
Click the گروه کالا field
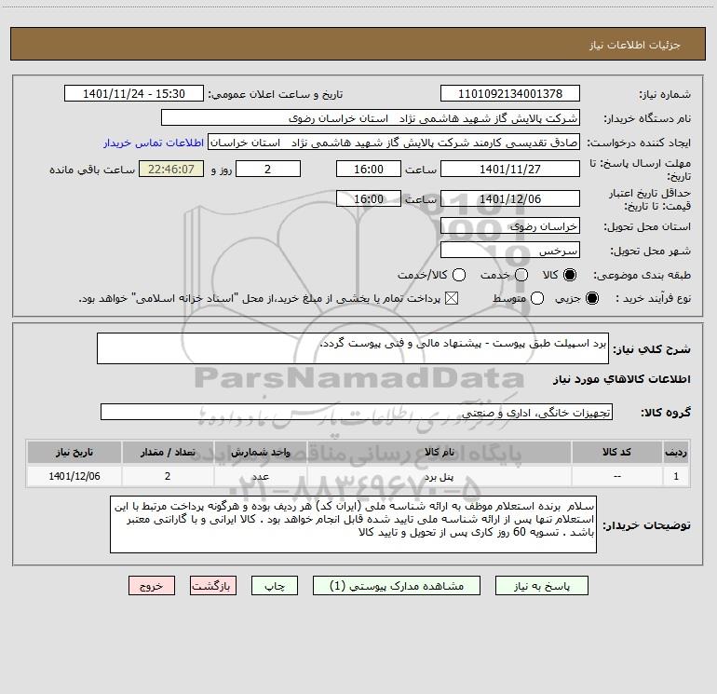point(357,412)
